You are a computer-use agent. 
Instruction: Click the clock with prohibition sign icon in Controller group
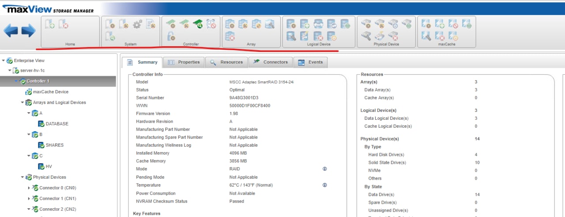211,24
